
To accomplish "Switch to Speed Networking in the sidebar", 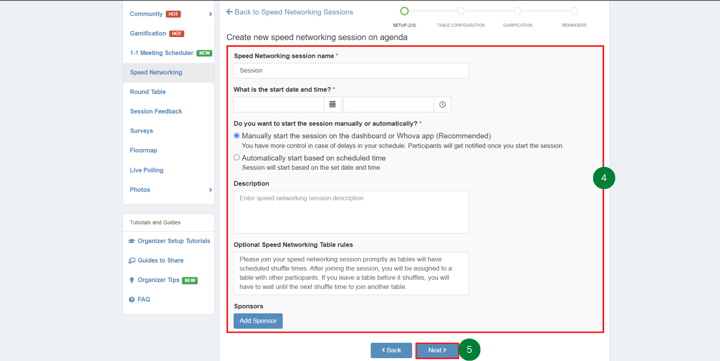I will [156, 72].
